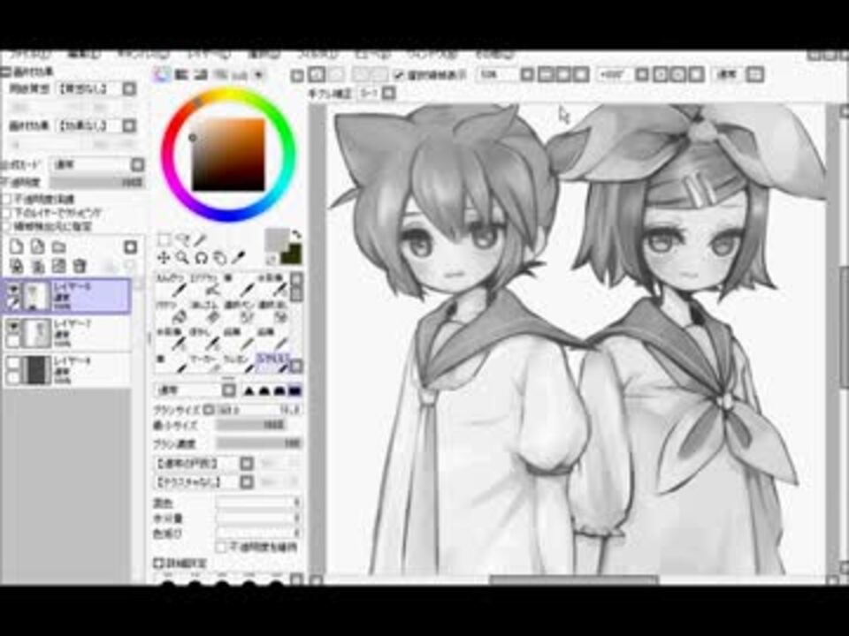This screenshot has width=849, height=636.
Task: Hide レイヤー7 using its eye icon
Action: tap(13, 326)
